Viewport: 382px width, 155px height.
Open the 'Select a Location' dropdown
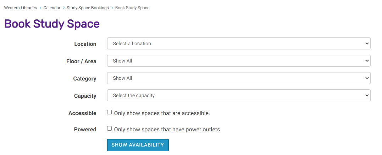[x=239, y=43]
